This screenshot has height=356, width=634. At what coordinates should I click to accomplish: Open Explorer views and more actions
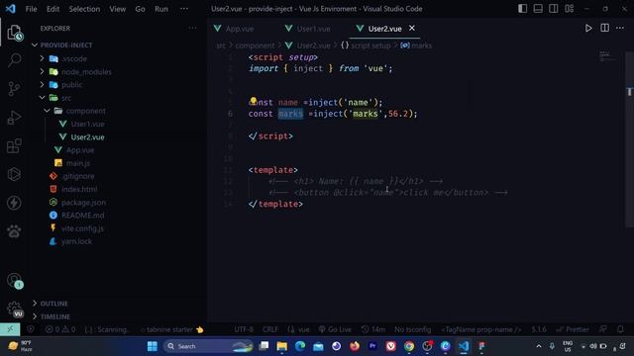(x=192, y=28)
